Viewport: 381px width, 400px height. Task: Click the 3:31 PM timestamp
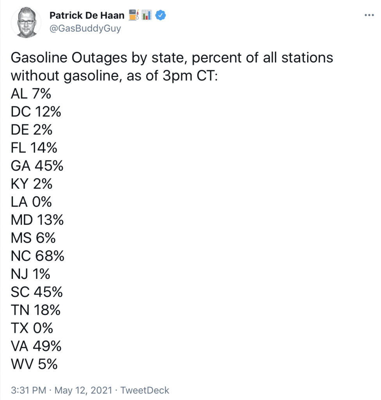coord(29,390)
